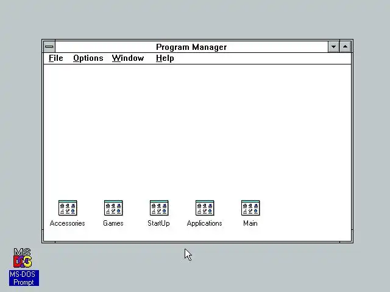The image size is (390, 292).
Task: Select the Accessories program group icon
Action: (x=68, y=208)
